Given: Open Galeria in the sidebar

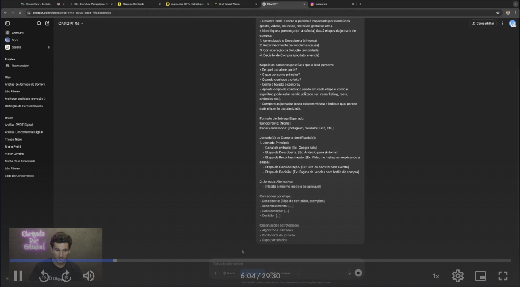Looking at the screenshot, I should [x=16, y=48].
